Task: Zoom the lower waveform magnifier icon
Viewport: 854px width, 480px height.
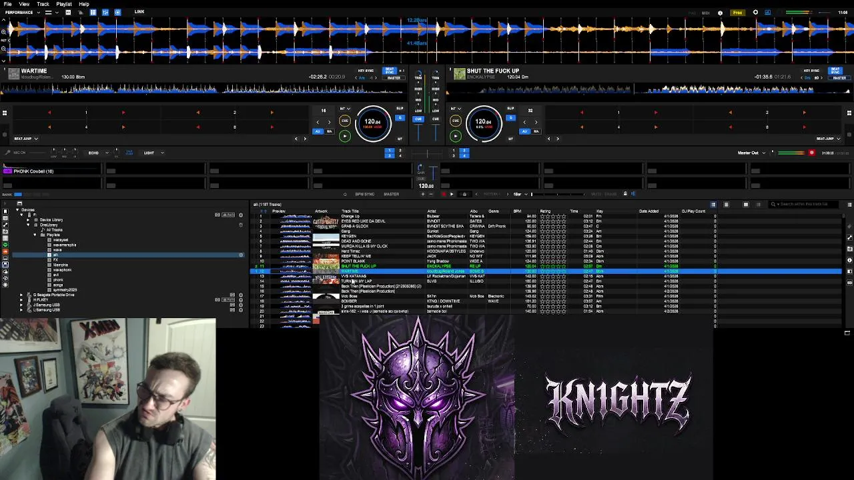Action: [3, 49]
